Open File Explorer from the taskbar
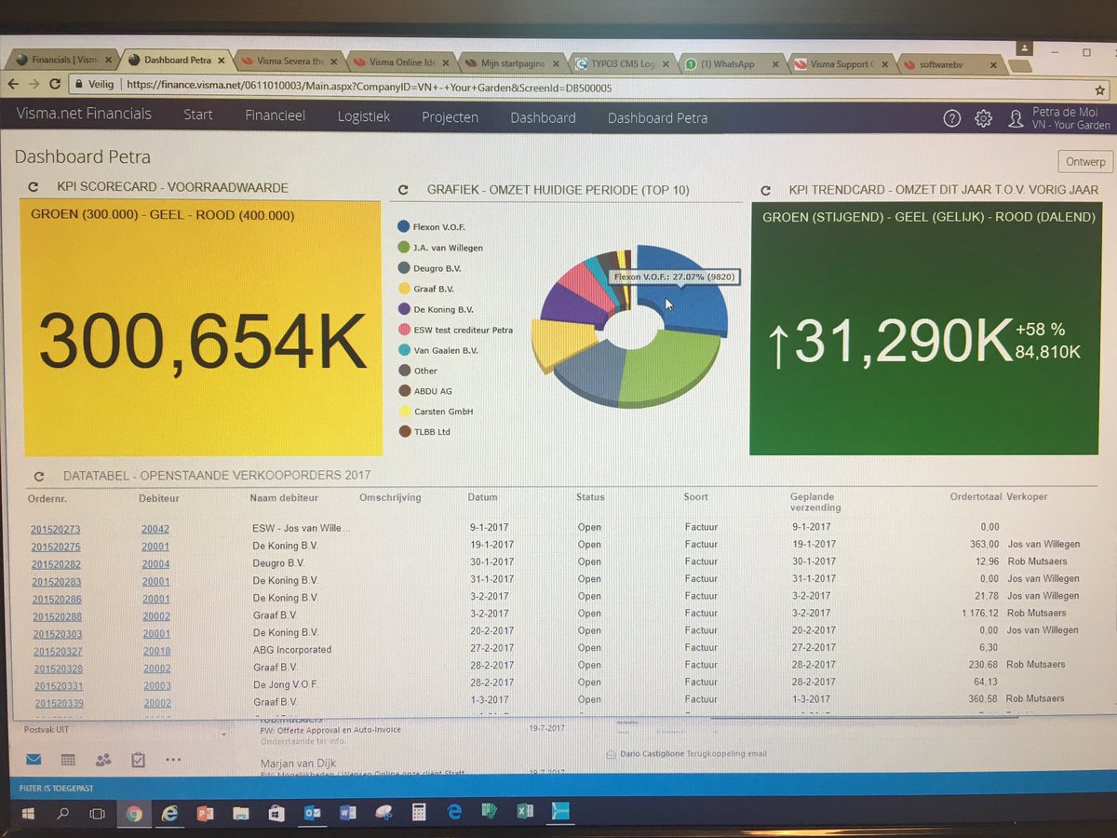The width and height of the screenshot is (1117, 838). click(x=241, y=814)
